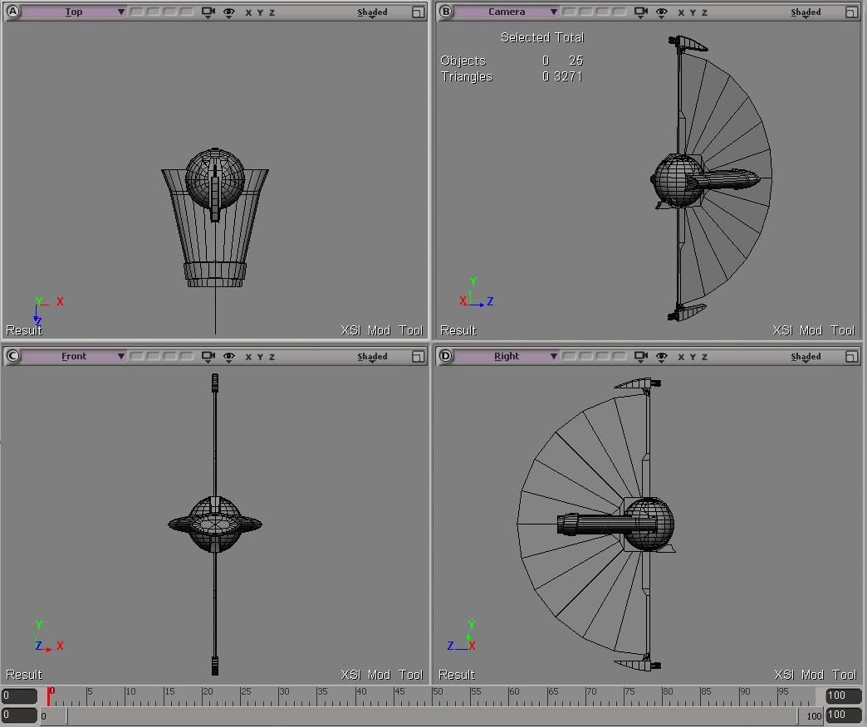
Task: Click Z axis button in Front viewport header
Action: (272, 357)
